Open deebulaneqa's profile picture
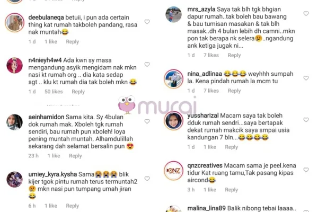 tap(15, 22)
